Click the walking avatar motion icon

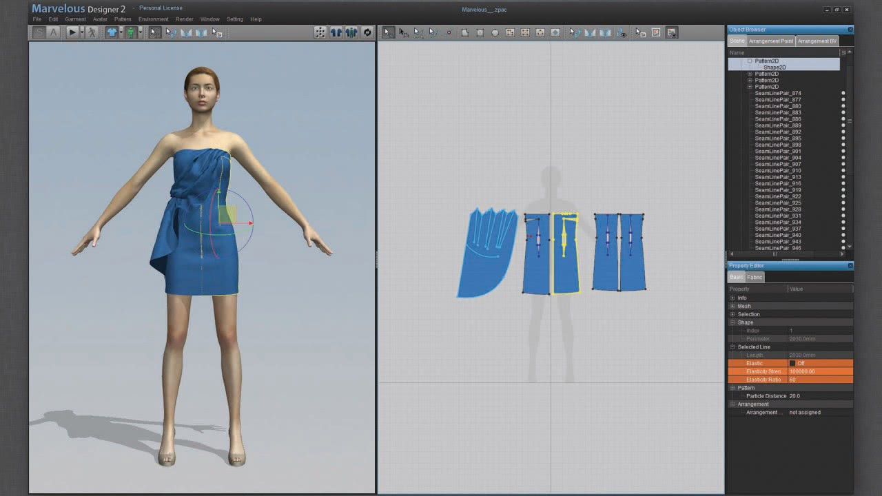tap(92, 32)
